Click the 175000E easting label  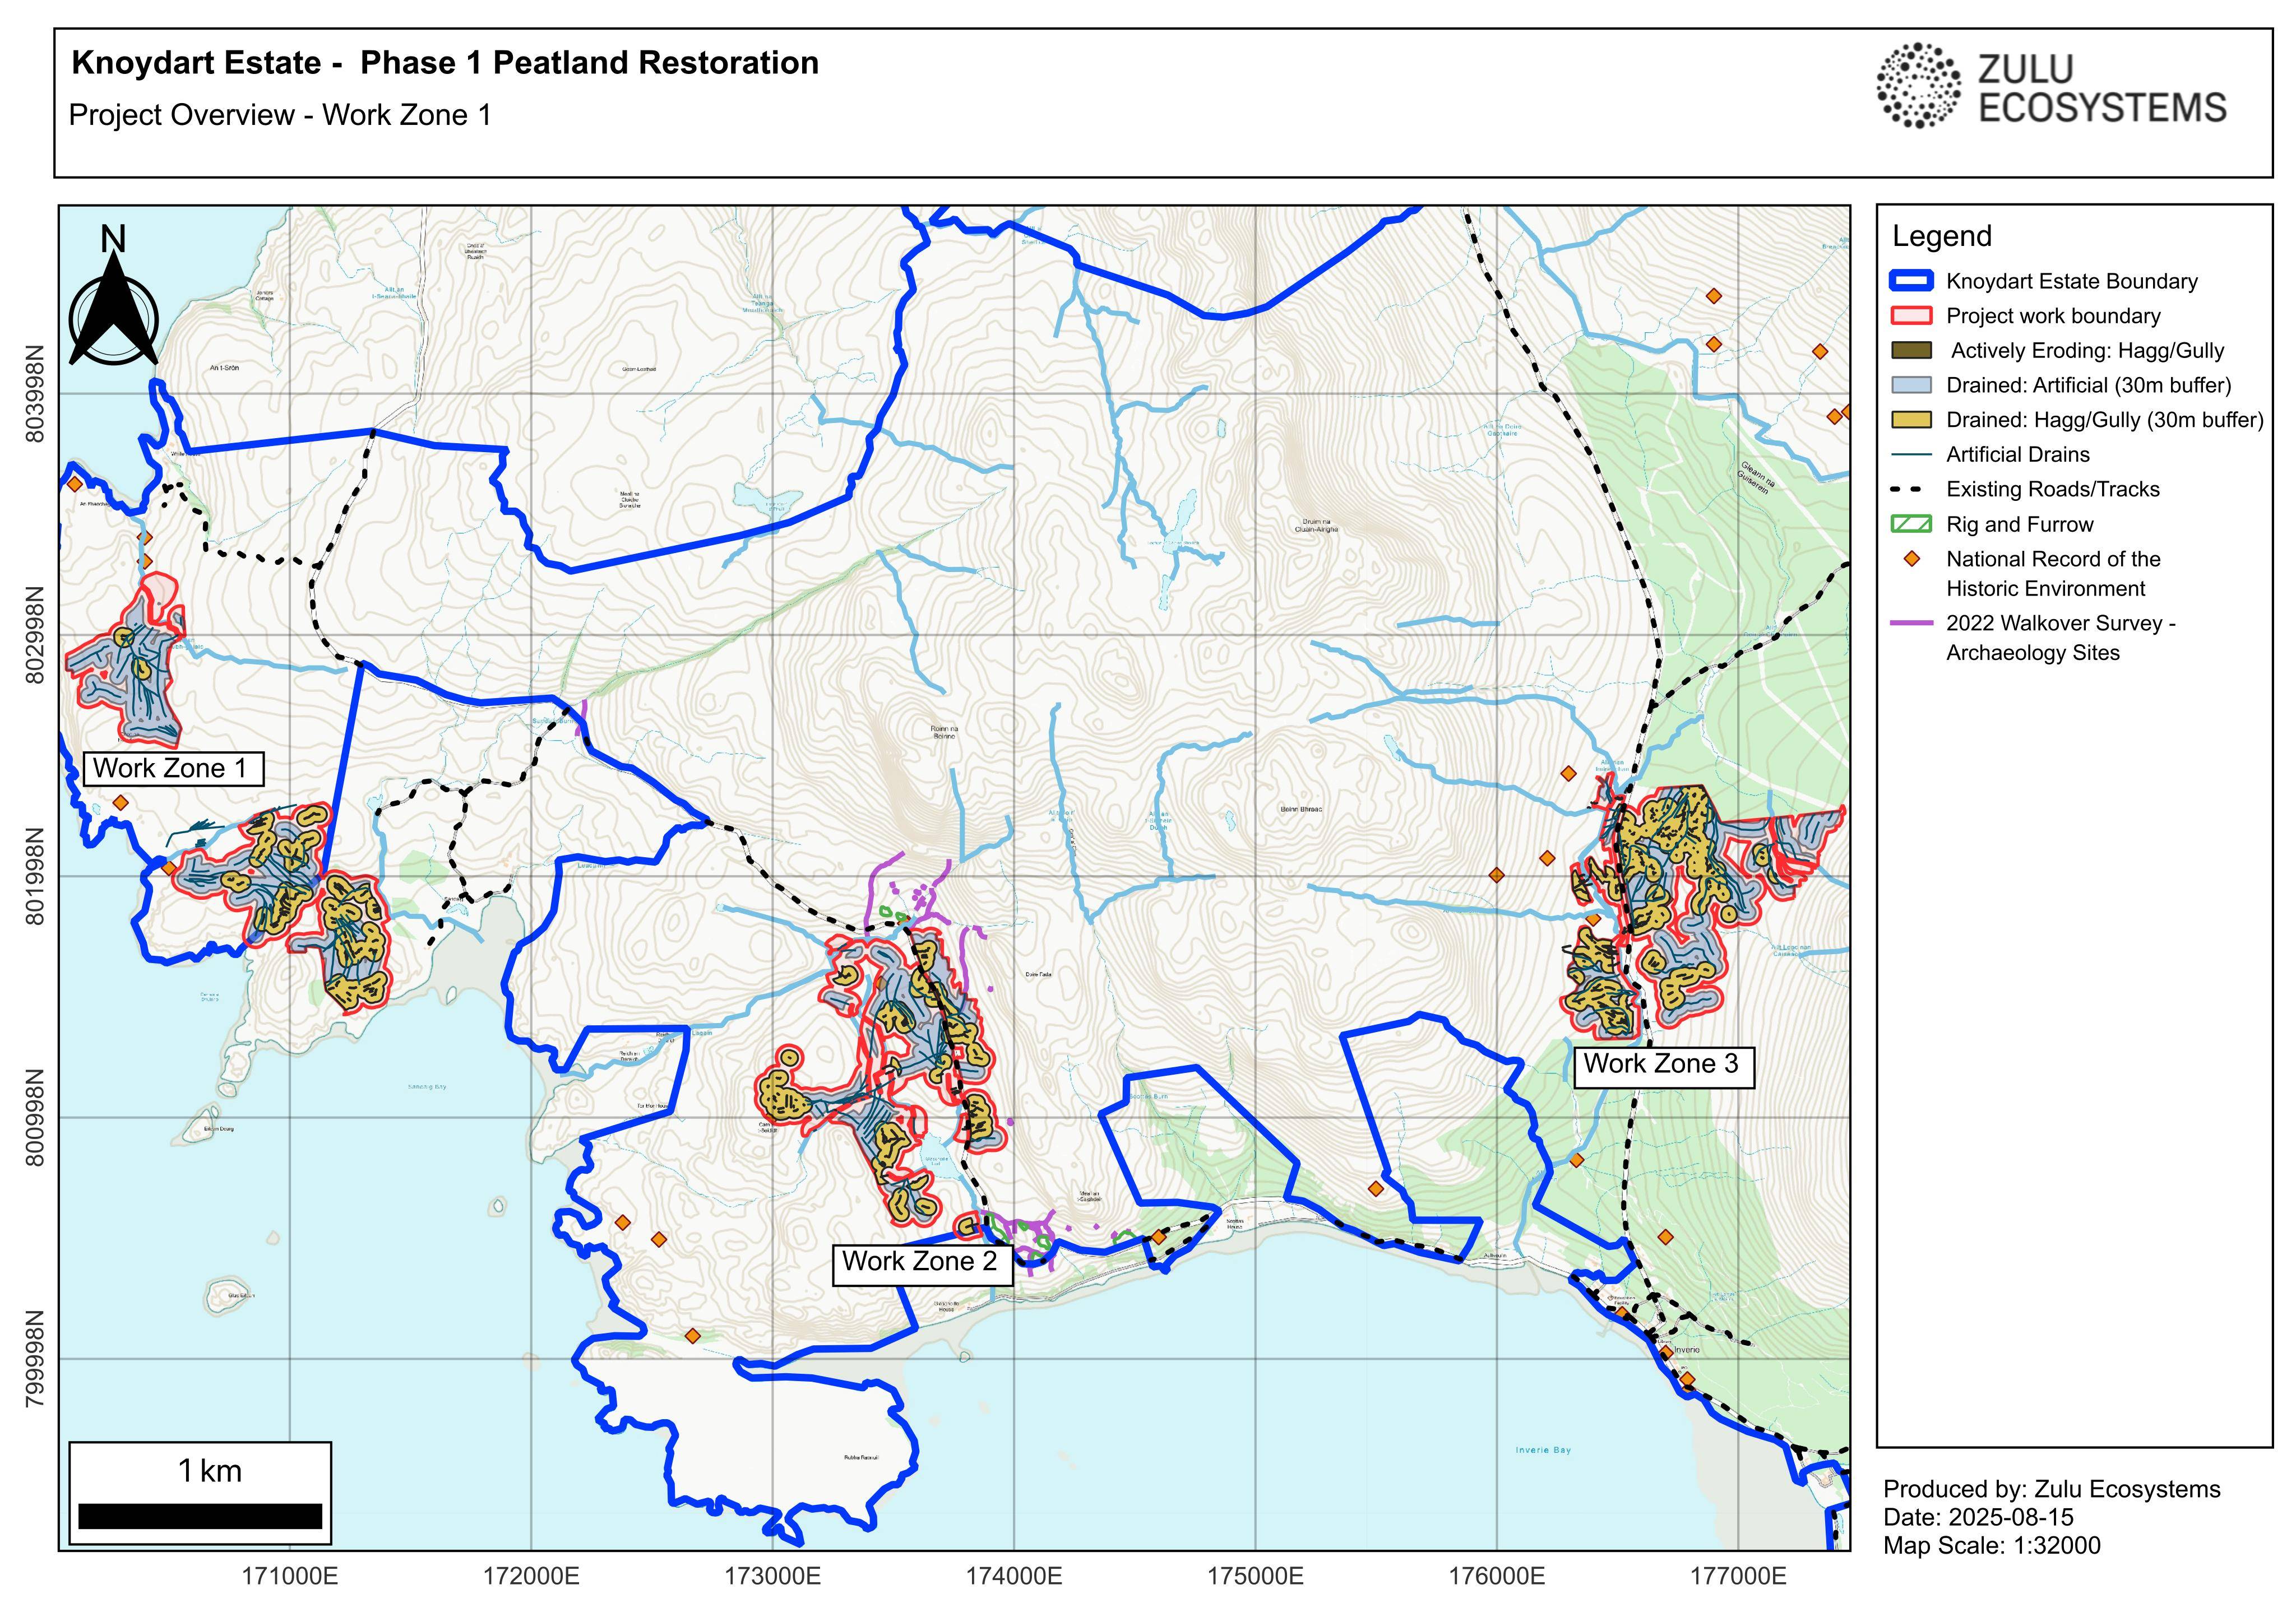[x=1255, y=1577]
